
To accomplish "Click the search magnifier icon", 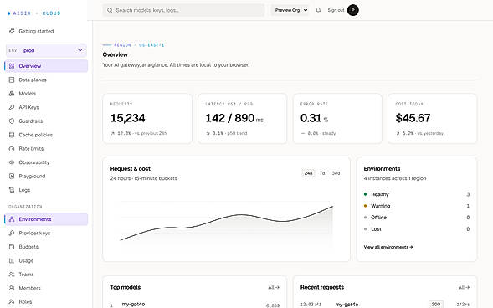I will click(x=110, y=10).
